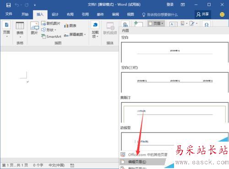The width and height of the screenshot is (229, 169).
Task: Click the Save icon in the quick access toolbar
Action: pos(8,5)
